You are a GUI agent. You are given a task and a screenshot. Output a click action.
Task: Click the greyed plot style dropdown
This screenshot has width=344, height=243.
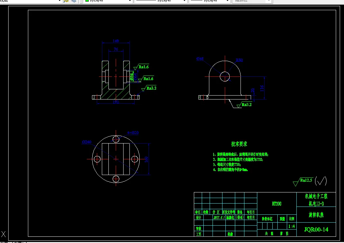pyautogui.click(x=252, y=1)
